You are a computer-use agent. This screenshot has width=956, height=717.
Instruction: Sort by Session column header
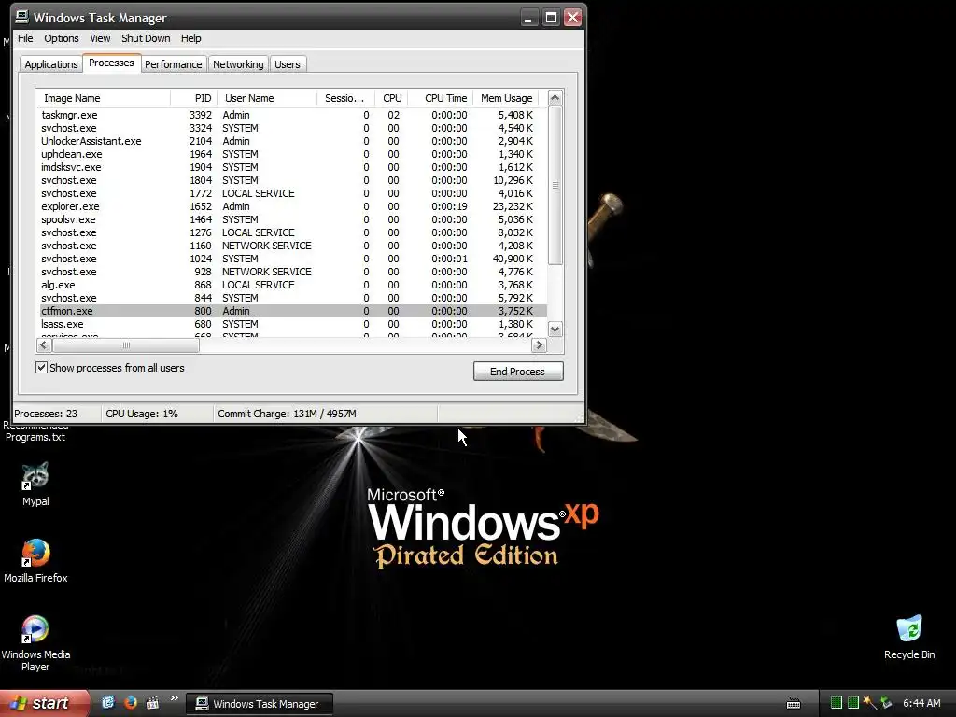click(x=345, y=98)
